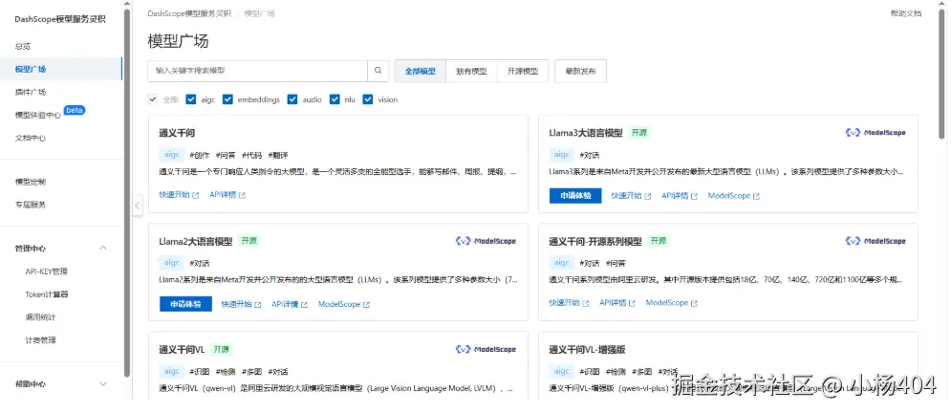Click into the model keyword search field
The width and height of the screenshot is (951, 413).
pyautogui.click(x=258, y=71)
